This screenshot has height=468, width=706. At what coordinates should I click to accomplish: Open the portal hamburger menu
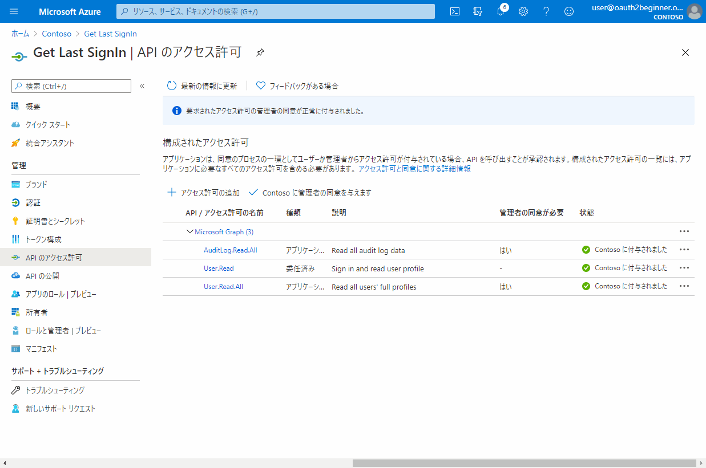point(14,11)
